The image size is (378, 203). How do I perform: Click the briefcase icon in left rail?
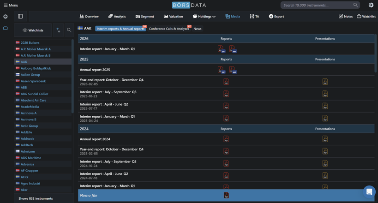(5, 28)
